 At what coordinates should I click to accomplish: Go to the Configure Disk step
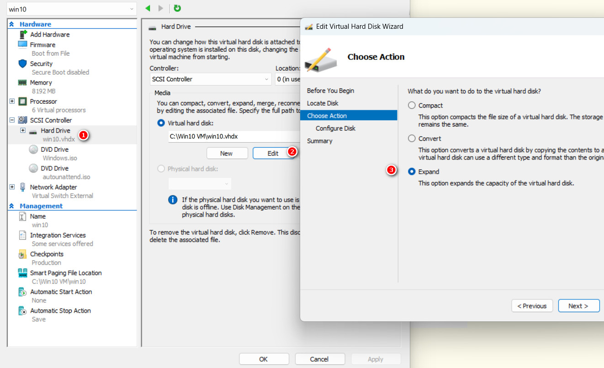coord(335,128)
